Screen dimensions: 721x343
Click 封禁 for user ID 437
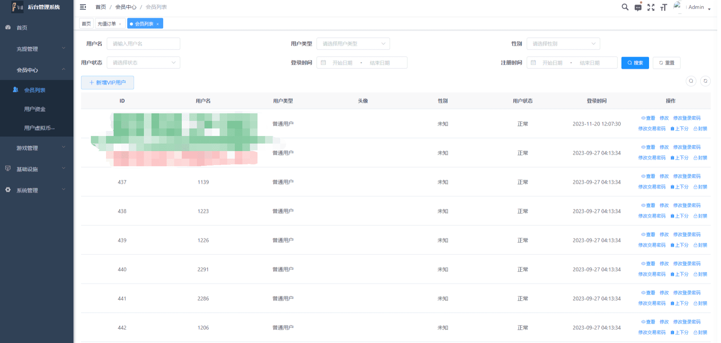(701, 187)
